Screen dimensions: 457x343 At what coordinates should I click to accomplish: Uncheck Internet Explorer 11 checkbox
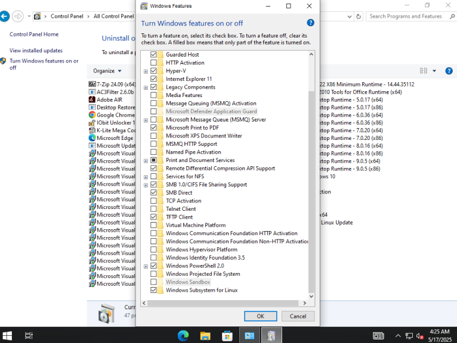153,79
